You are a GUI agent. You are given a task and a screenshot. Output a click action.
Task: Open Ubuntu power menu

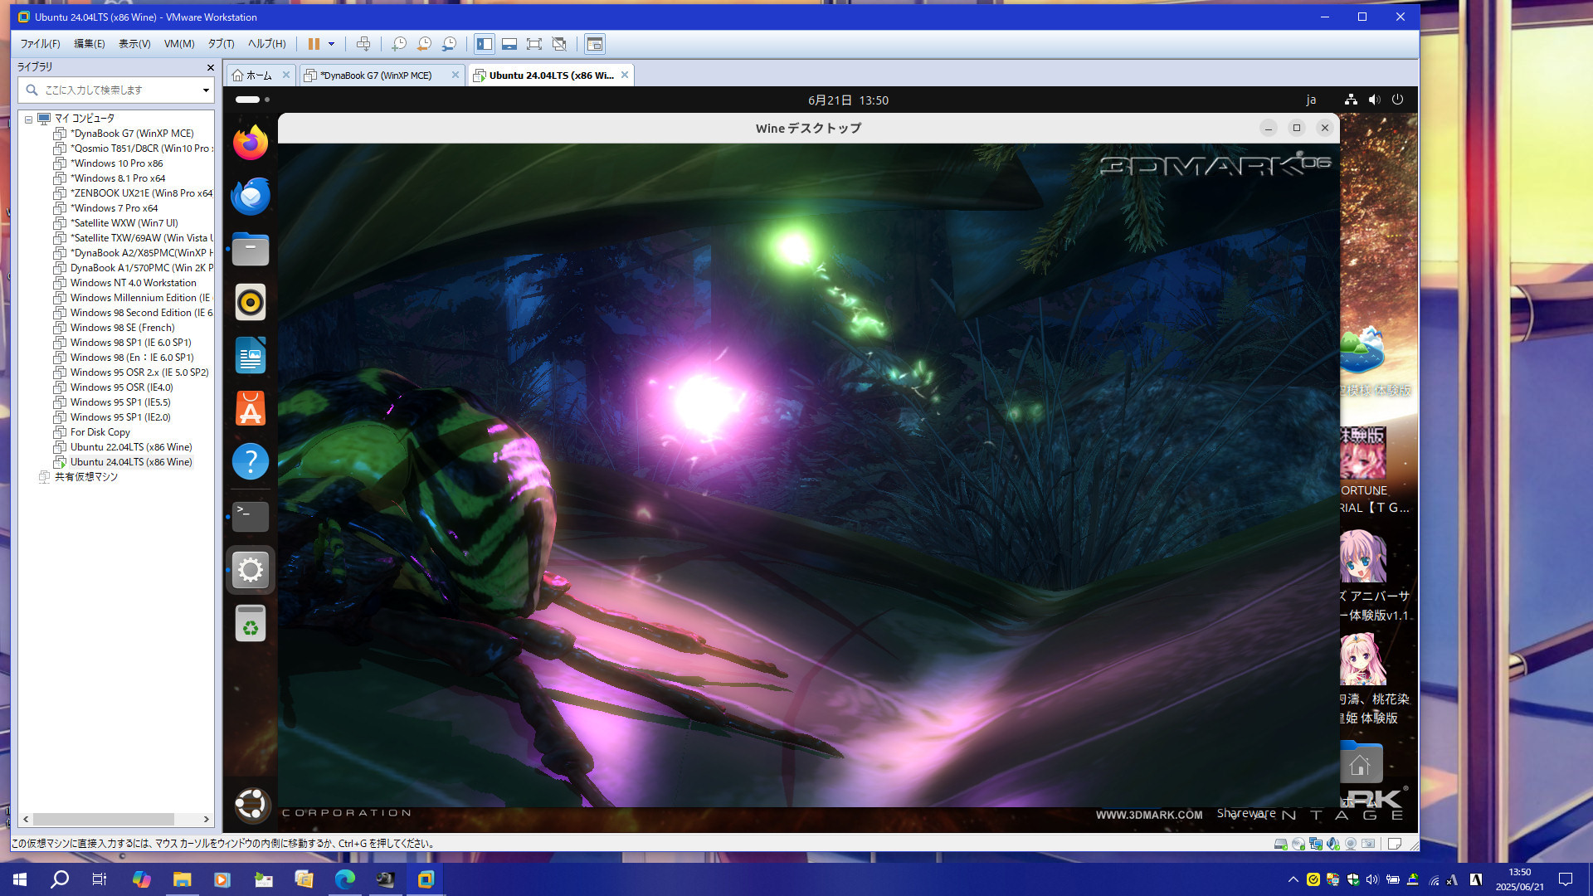click(x=1397, y=100)
